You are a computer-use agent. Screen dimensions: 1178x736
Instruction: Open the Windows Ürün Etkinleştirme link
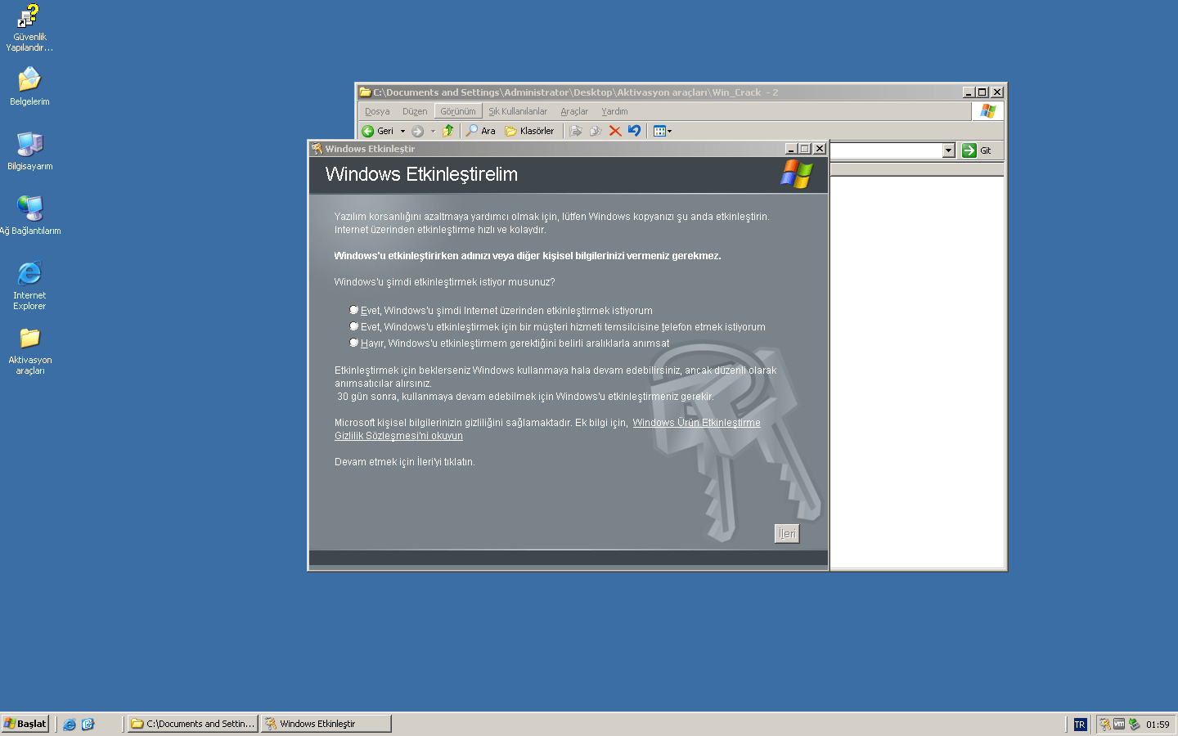tap(696, 423)
